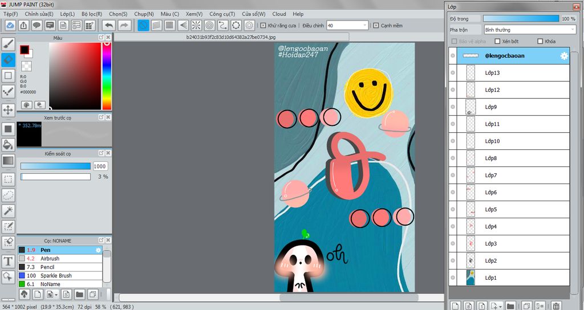Select the transparent color swatch
The image size is (584, 310).
tap(26, 66)
